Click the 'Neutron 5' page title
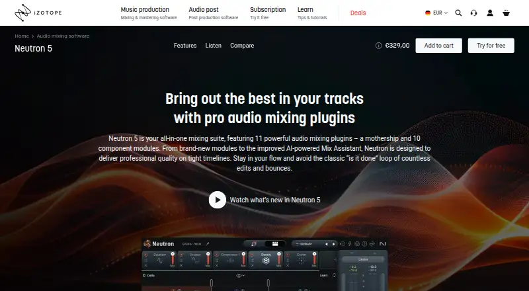The width and height of the screenshot is (529, 291). 34,49
